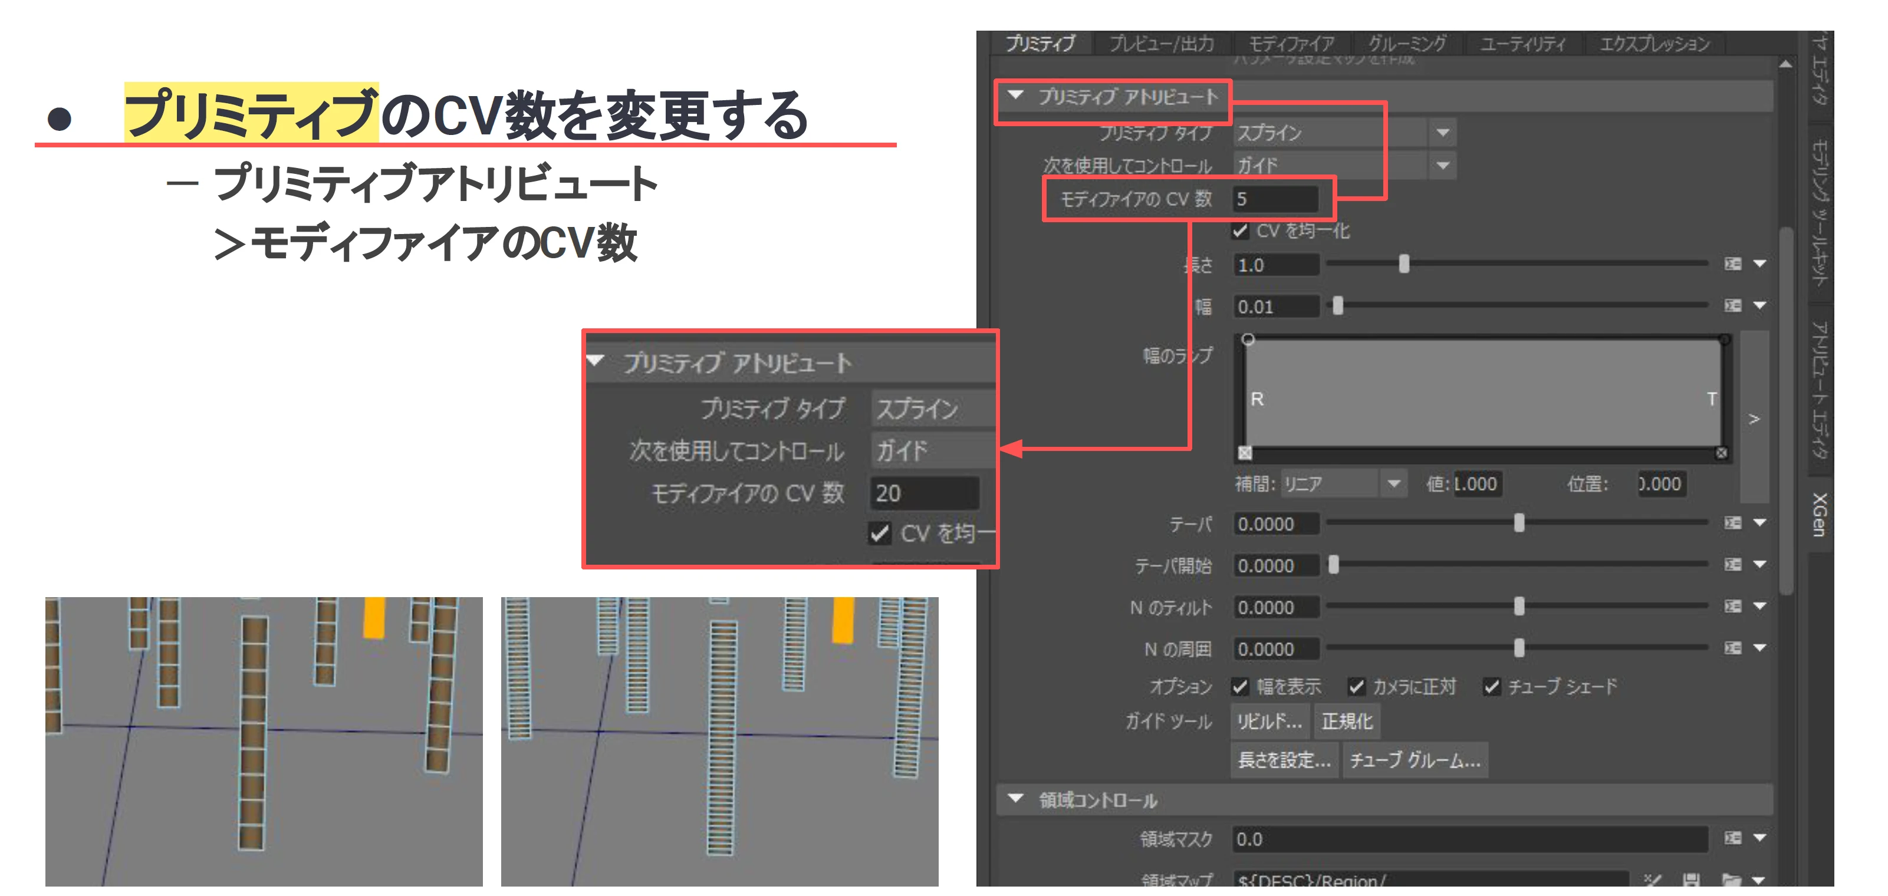Click the left viewport thumbnail with few CVs

[x=264, y=742]
